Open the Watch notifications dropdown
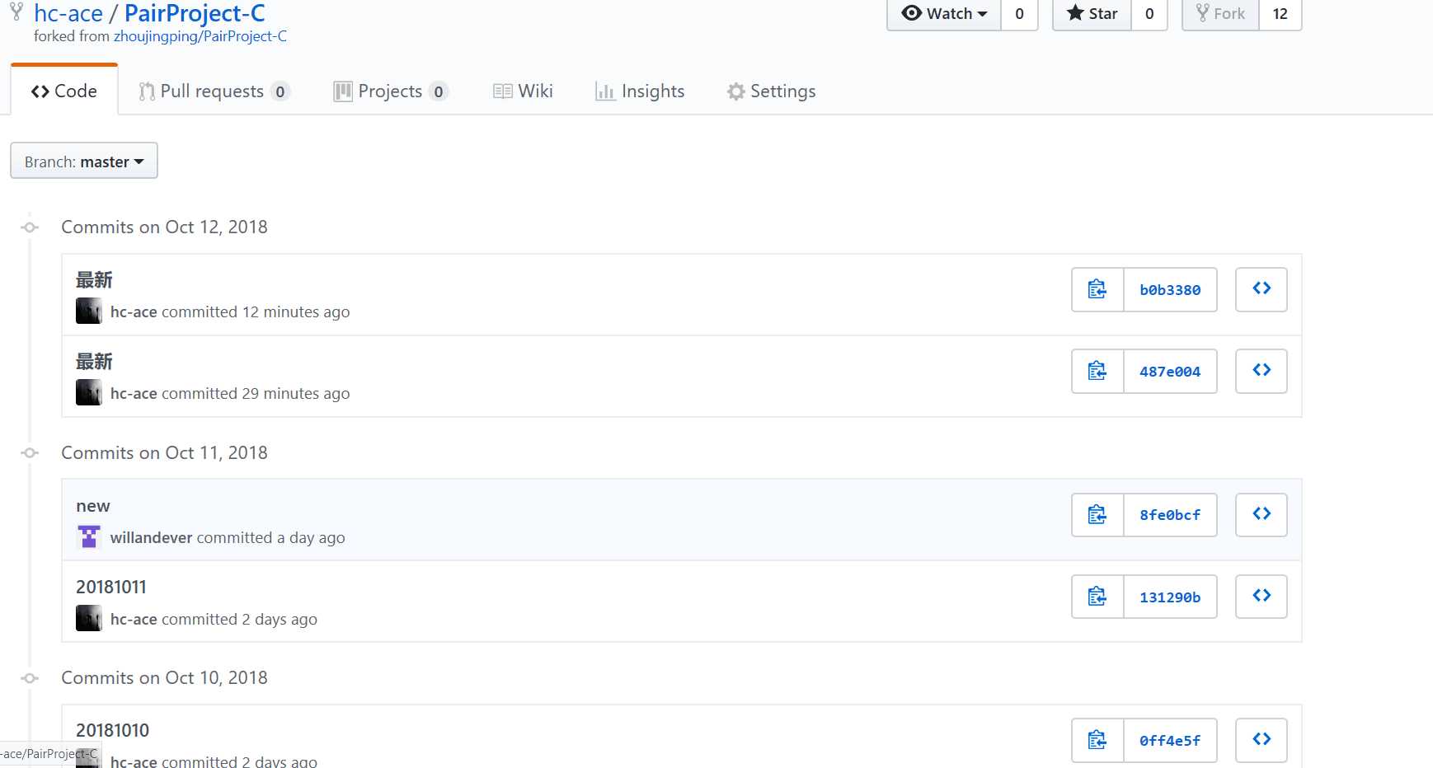Image resolution: width=1433 pixels, height=768 pixels. [944, 14]
